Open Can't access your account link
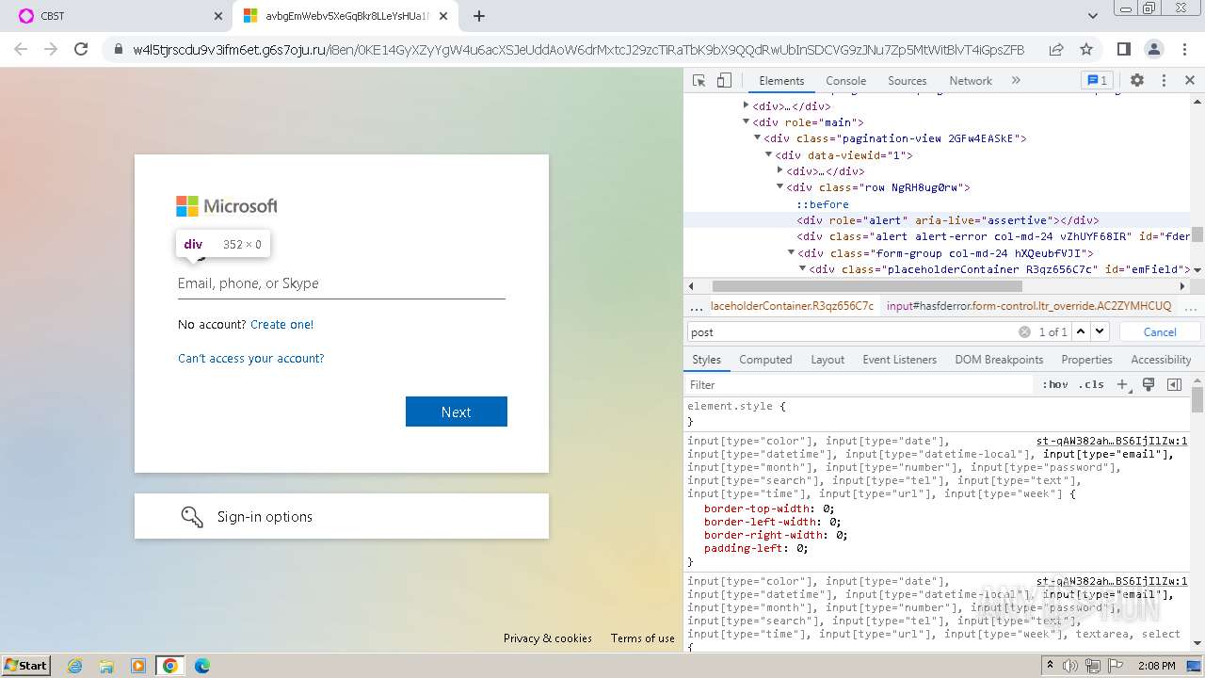 [x=251, y=358]
